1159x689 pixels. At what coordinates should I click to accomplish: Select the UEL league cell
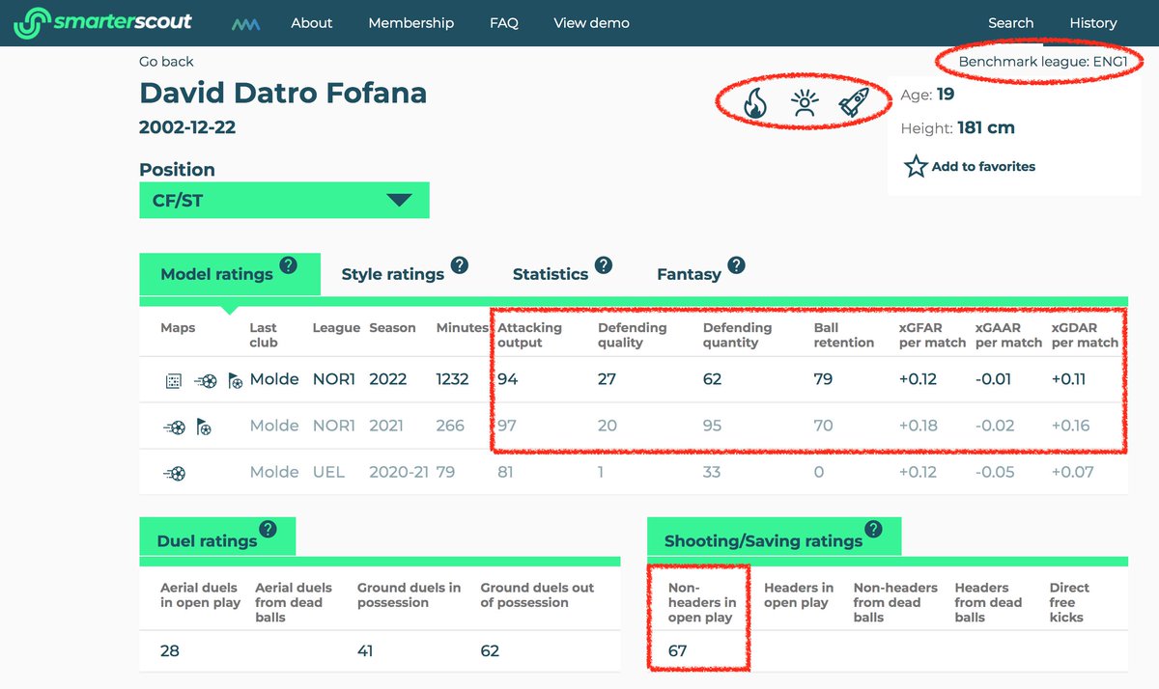[328, 472]
